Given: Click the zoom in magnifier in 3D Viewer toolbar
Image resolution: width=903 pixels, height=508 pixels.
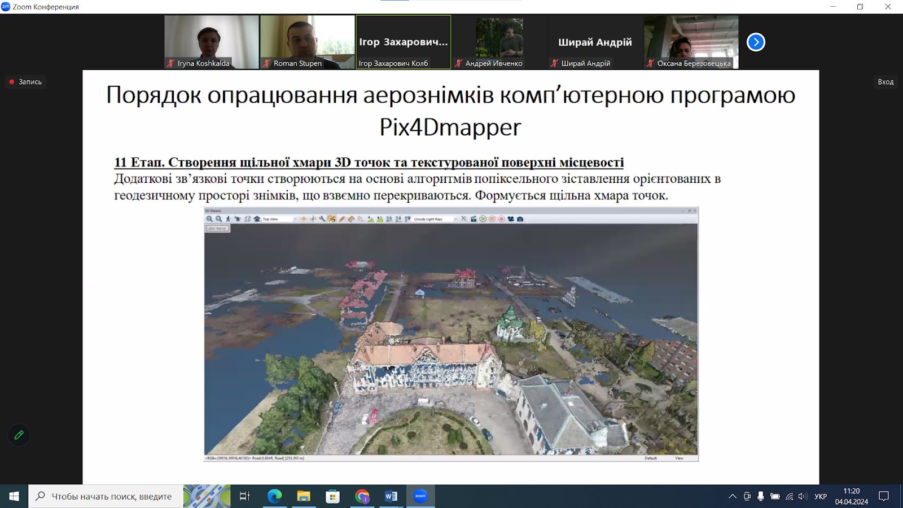Looking at the screenshot, I should coord(209,219).
